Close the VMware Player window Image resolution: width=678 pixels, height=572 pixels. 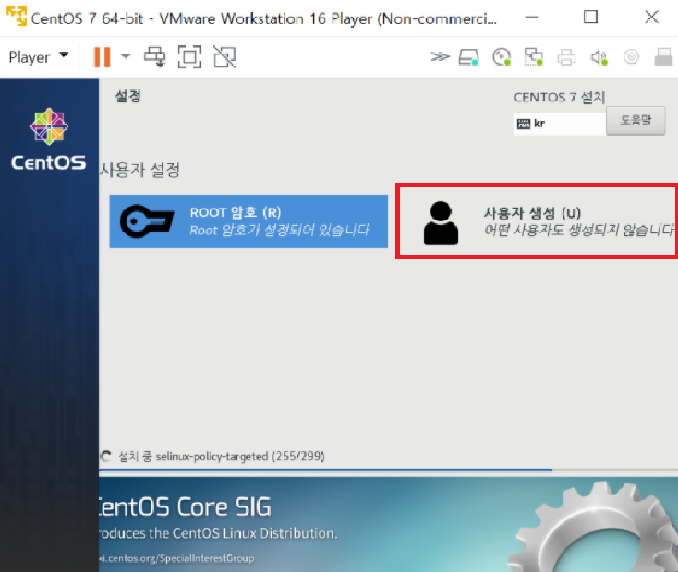click(651, 18)
